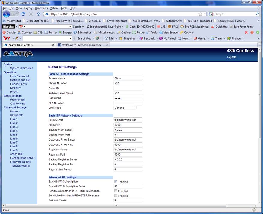
Task: Open the back/forward history dropdown arrow
Action: coord(17,14)
